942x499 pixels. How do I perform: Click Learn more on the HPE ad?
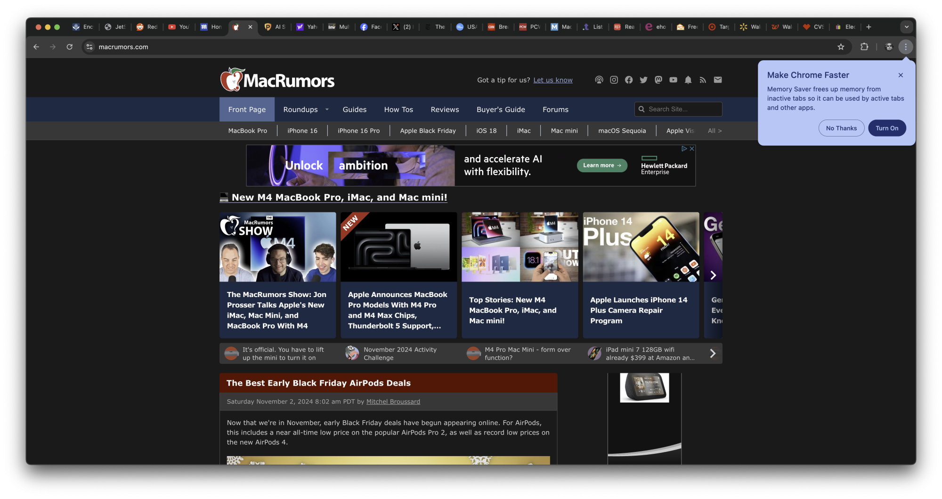[x=602, y=165]
